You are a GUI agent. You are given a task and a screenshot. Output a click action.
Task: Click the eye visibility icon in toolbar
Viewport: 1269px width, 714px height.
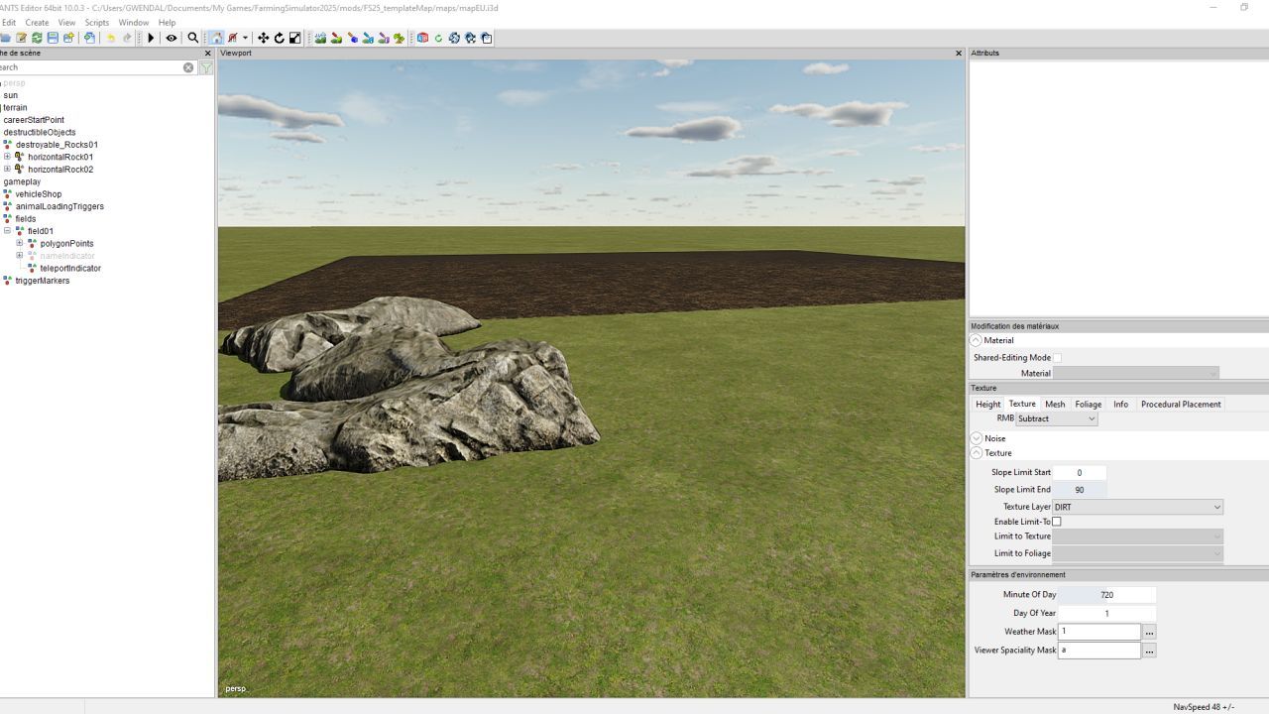172,38
